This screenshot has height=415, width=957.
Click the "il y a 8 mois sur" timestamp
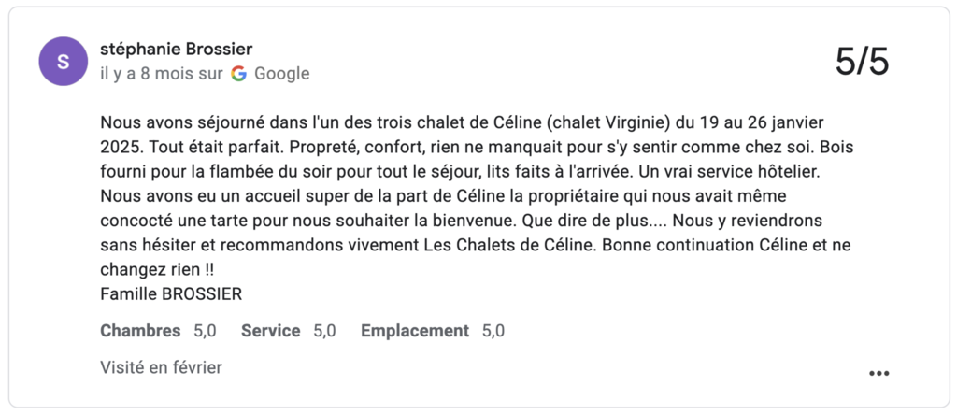[161, 73]
